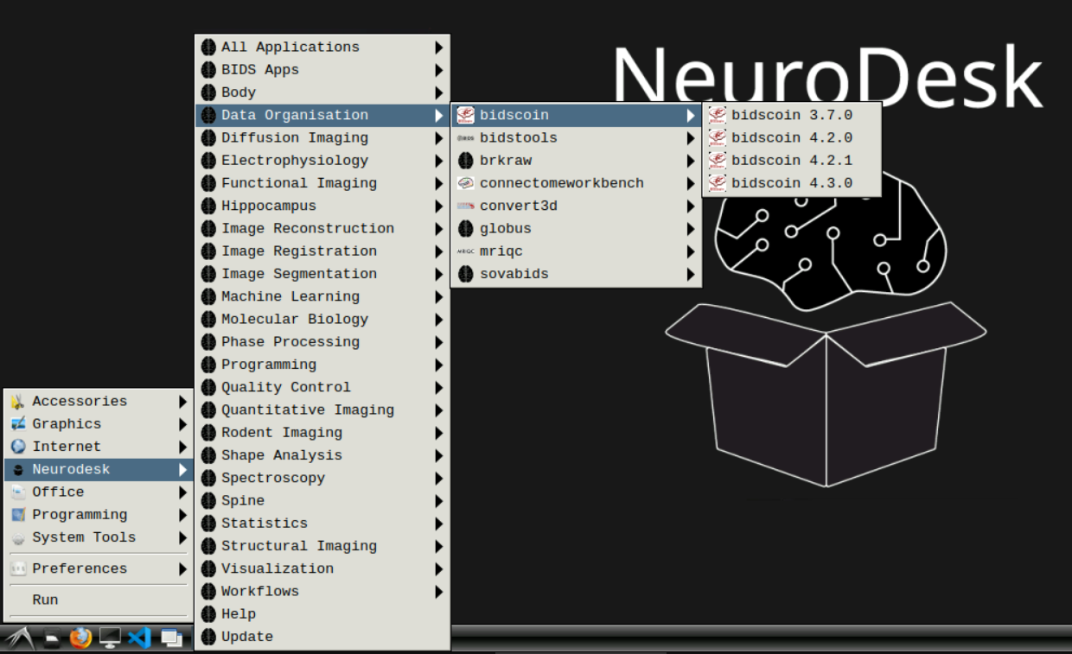Open the Structural Imaging menu

coord(322,546)
